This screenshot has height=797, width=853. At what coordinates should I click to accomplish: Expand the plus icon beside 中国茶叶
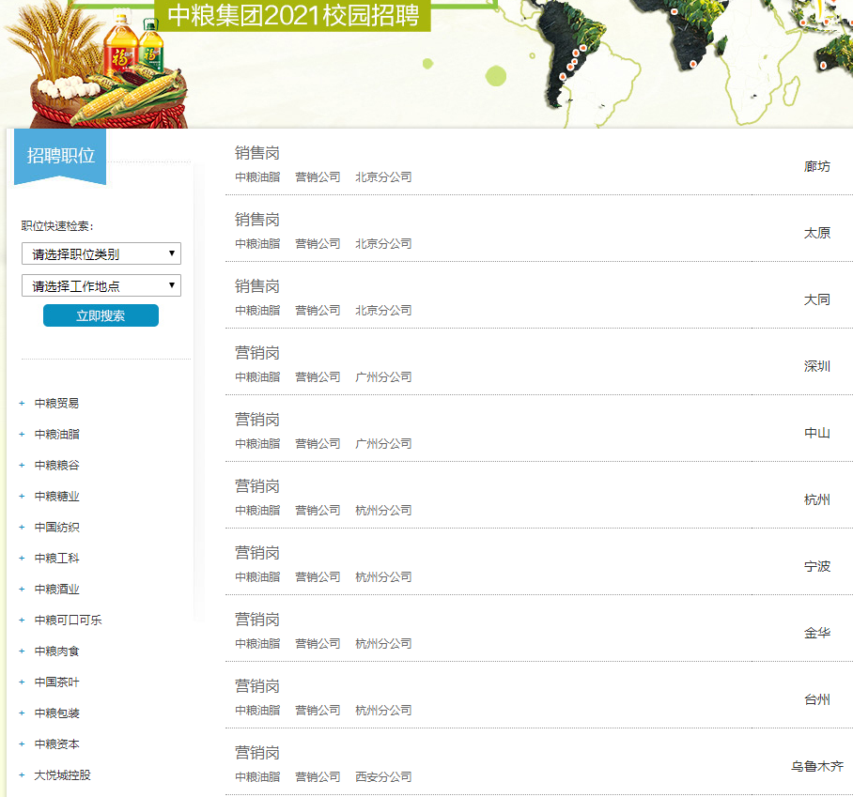pyautogui.click(x=22, y=682)
